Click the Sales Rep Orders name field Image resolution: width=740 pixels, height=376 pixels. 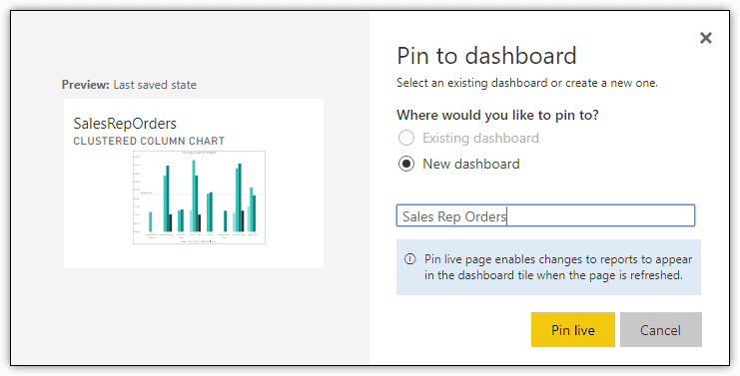tap(545, 215)
